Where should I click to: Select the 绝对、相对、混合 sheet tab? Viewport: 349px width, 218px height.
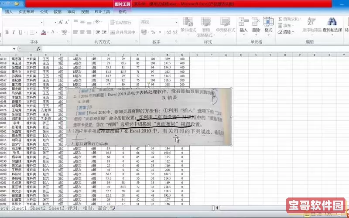click(87, 208)
